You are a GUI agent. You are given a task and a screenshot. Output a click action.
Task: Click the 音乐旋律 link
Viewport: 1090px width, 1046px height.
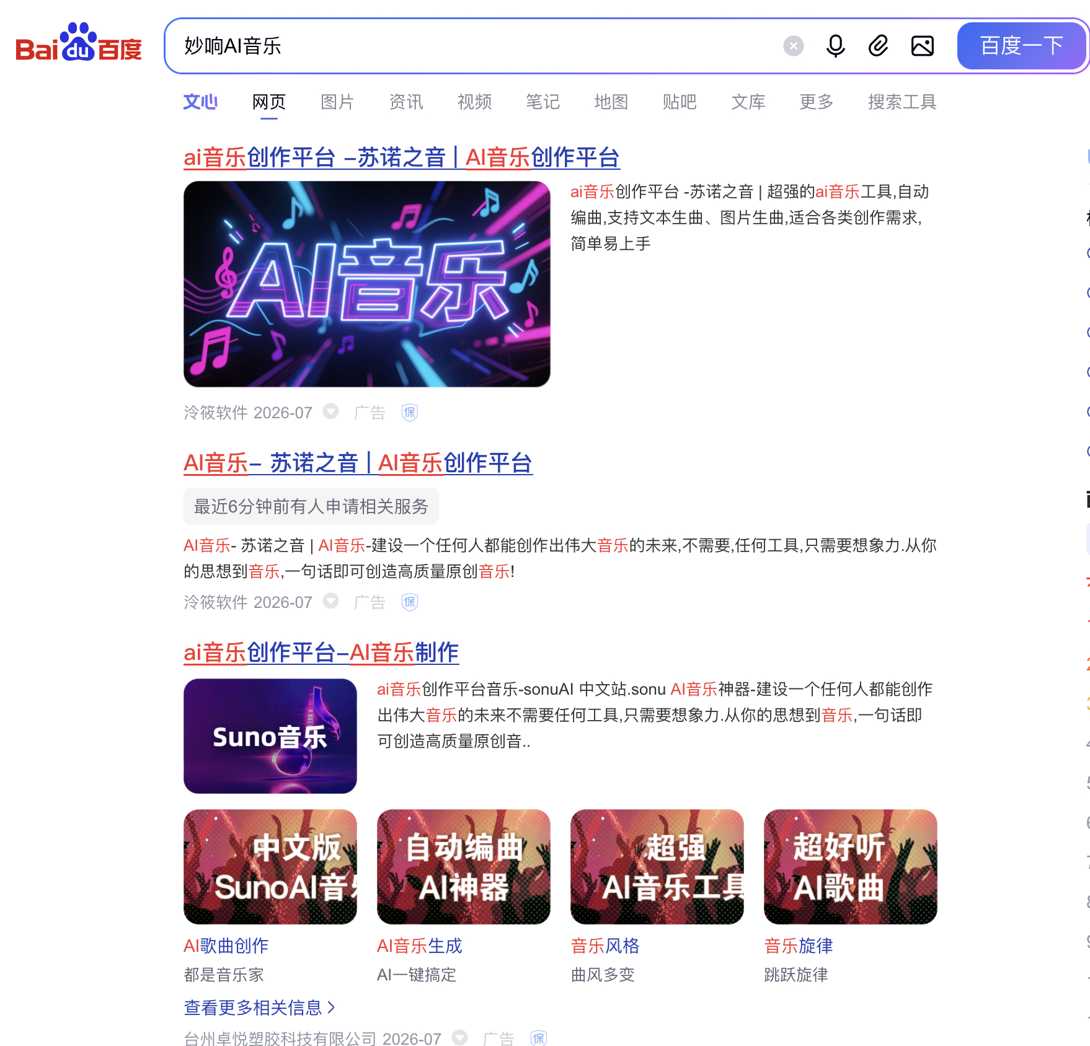[799, 946]
